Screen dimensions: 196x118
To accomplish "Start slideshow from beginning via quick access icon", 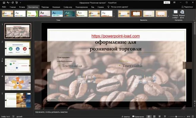I will pyautogui.click(x=17, y=3).
